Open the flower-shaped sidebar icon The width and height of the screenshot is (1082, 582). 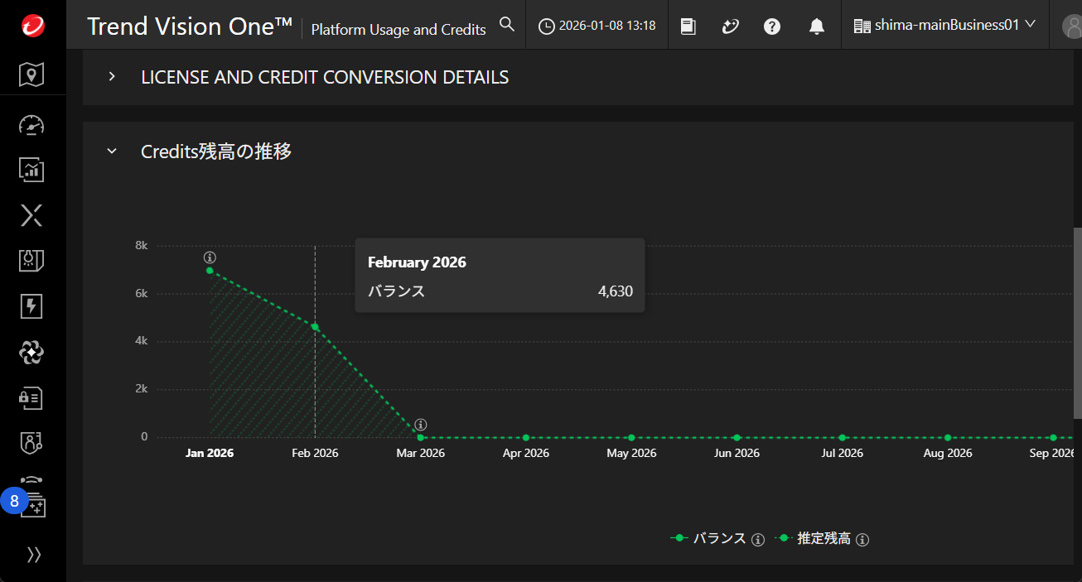[31, 353]
